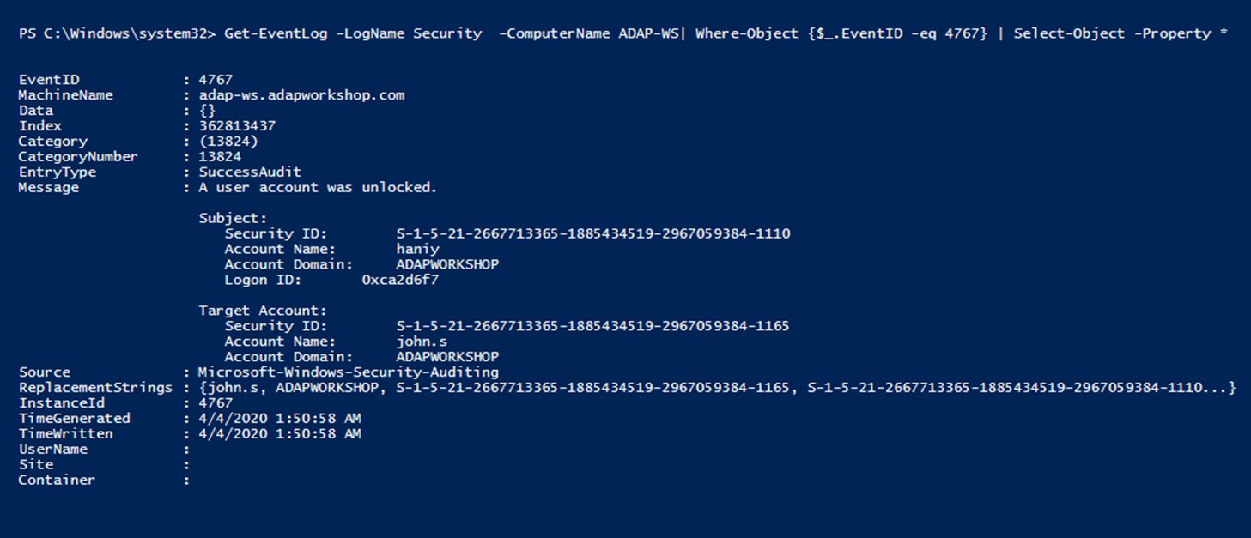Click Target Security ID ending 1165
This screenshot has height=538, width=1251.
click(592, 326)
